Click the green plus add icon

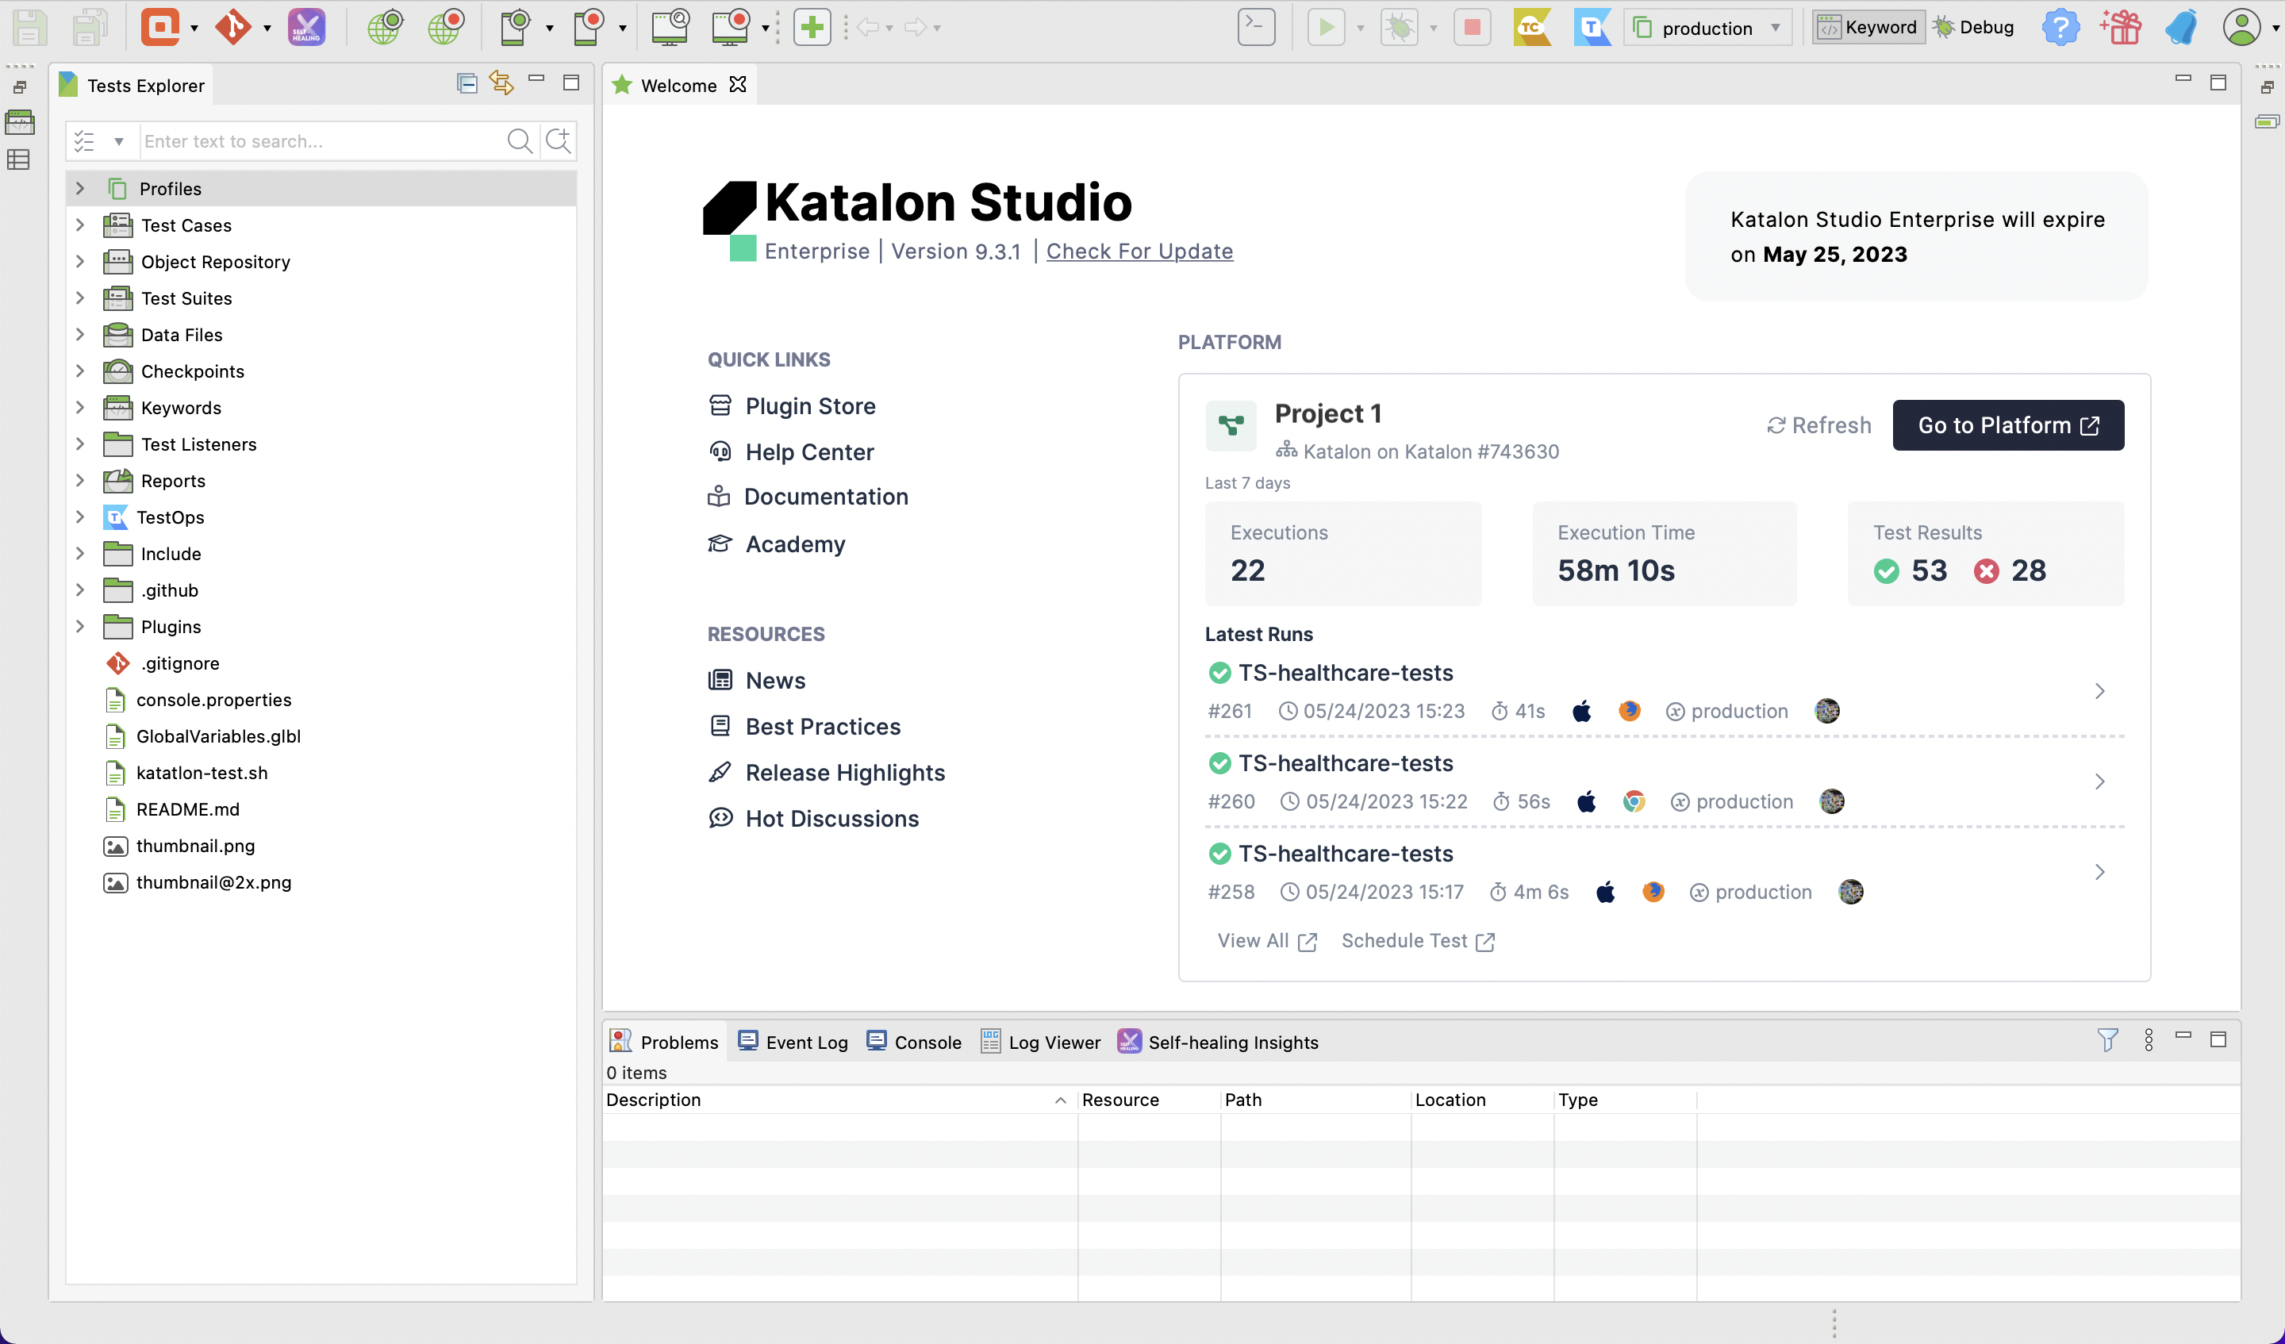[812, 27]
